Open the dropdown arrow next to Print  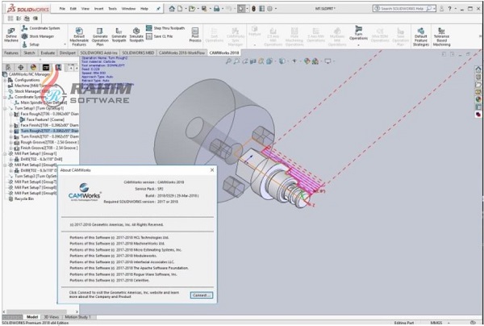click(x=221, y=9)
